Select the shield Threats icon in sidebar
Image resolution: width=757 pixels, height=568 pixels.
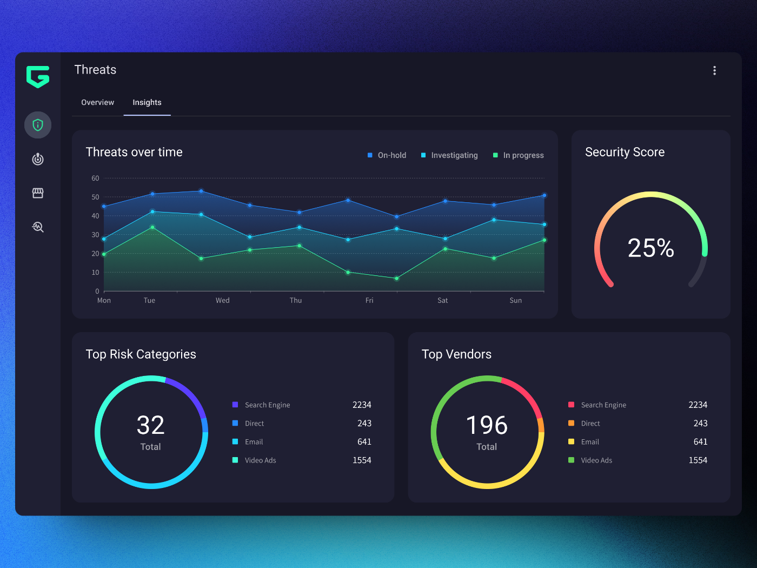click(x=37, y=124)
